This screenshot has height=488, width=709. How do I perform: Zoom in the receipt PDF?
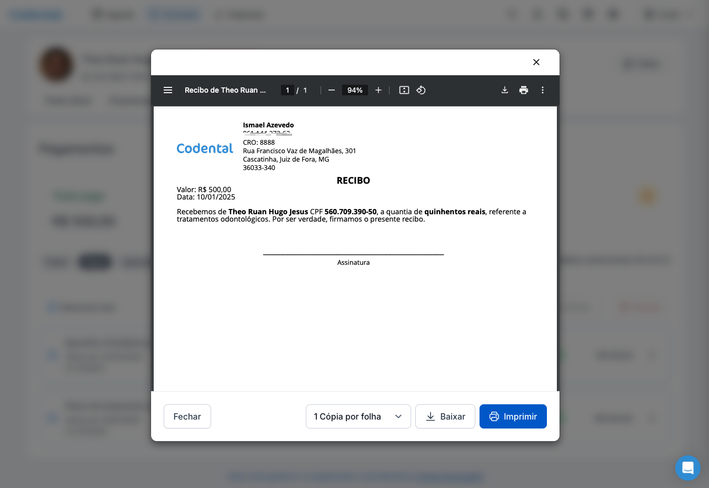click(x=378, y=90)
